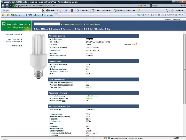Click Klik hier link for Voorraad land
Screen dimensions: 186x140
(89, 87)
